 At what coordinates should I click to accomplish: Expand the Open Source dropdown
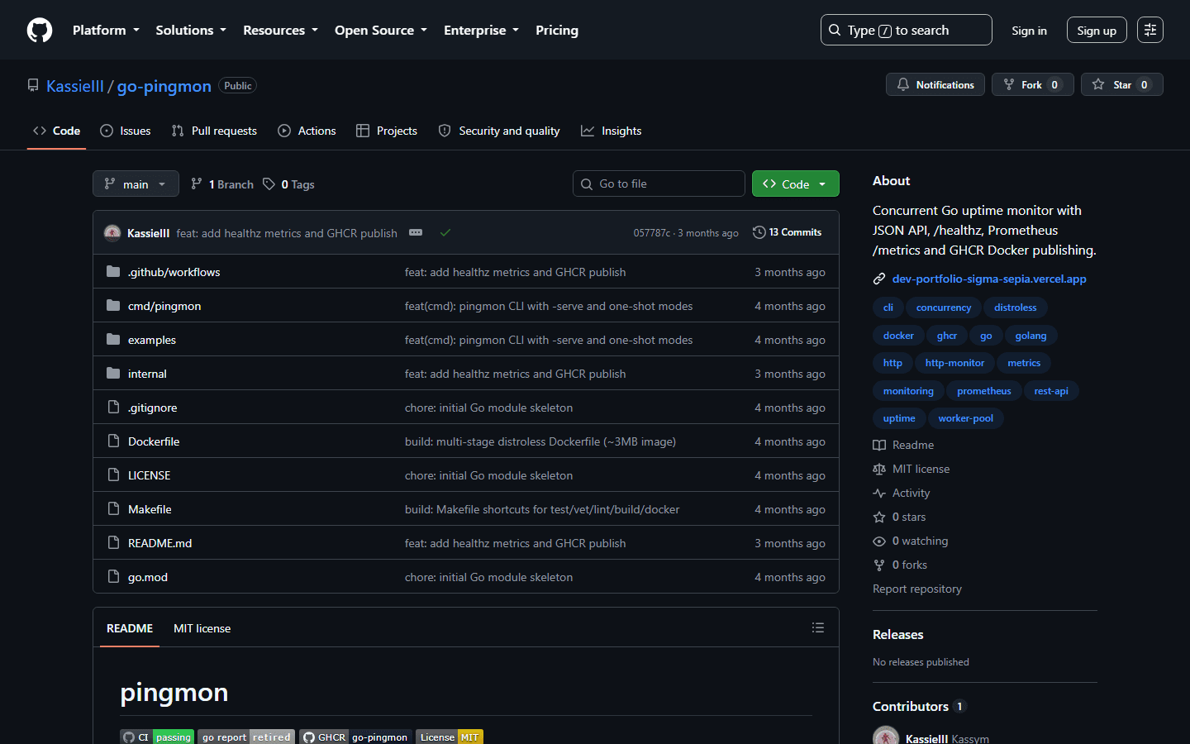pos(381,30)
